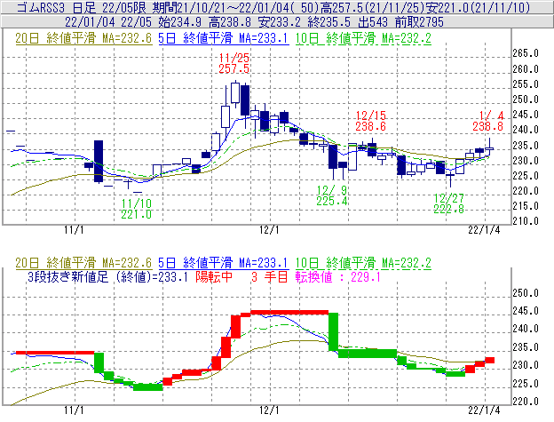This screenshot has height=422, width=554.
Task: Click the 240.0 price axis label in top chart
Action: point(526,130)
